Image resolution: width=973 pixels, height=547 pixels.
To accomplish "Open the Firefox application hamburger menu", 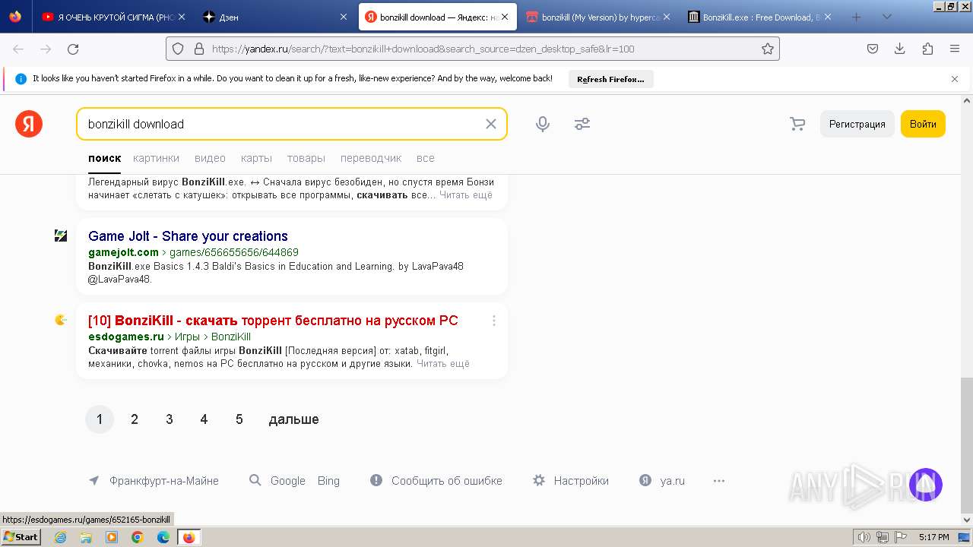I will pos(955,49).
